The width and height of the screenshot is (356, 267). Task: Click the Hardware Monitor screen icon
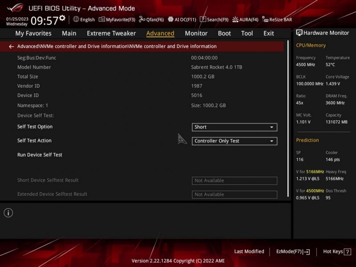click(299, 33)
